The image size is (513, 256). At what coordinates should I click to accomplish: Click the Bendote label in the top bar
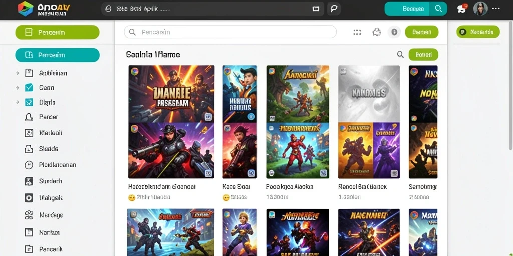point(413,9)
